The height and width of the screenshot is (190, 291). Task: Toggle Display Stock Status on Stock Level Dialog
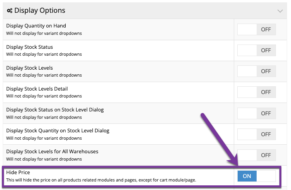click(x=257, y=113)
